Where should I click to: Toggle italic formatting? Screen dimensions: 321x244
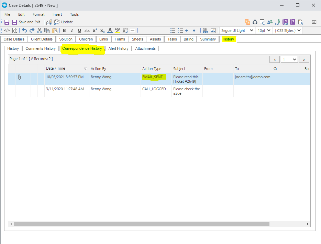(72, 31)
